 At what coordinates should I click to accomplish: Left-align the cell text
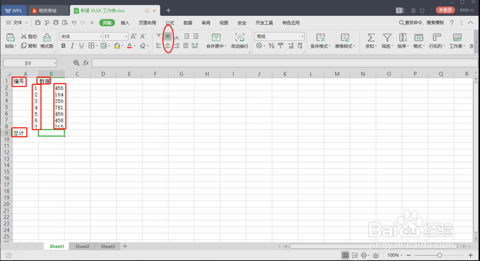tap(158, 46)
